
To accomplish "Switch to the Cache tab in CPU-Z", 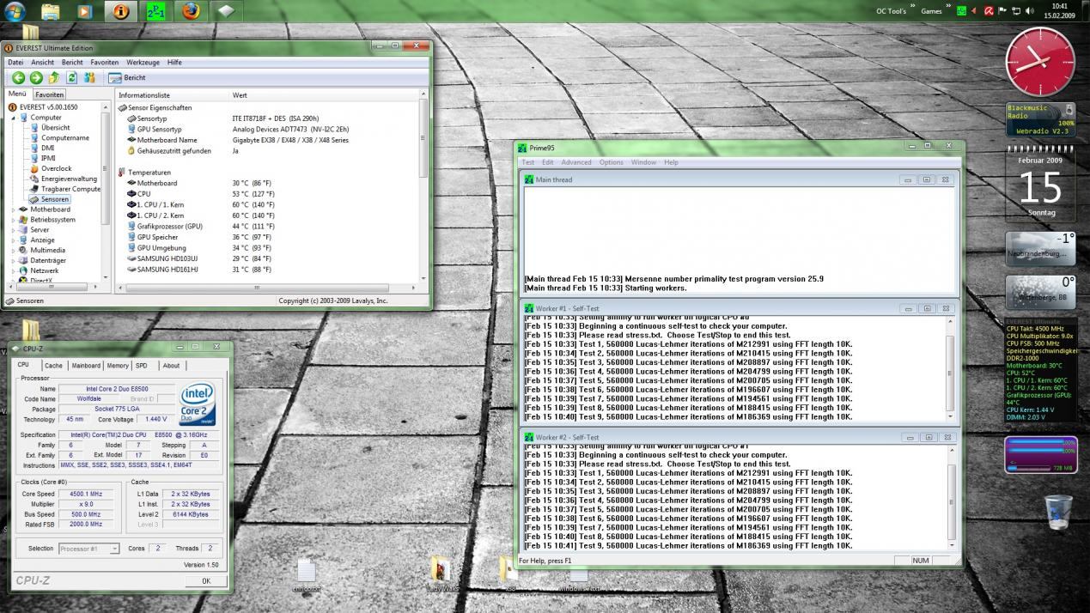I will tap(53, 366).
